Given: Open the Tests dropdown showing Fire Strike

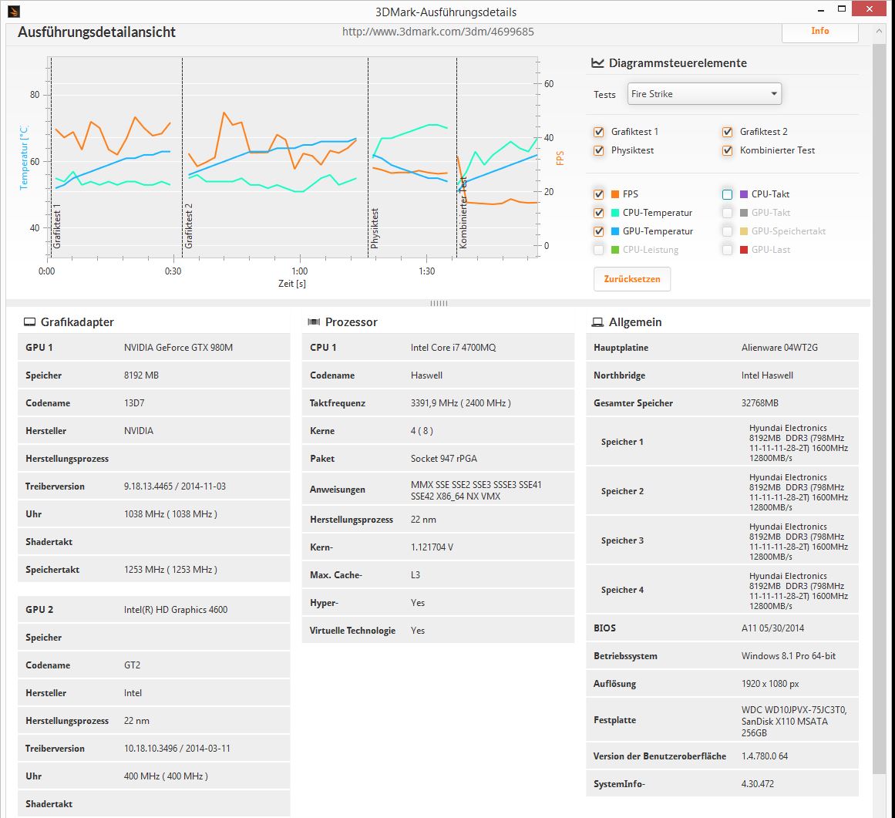Looking at the screenshot, I should pos(705,93).
